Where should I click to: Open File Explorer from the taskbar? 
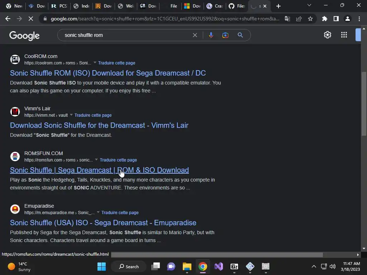pos(187,266)
